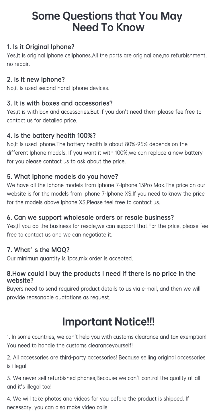Image resolution: width=215 pixels, height=418 pixels.
Task: Click the Iphone 7 to 13Pro Max answer
Action: pos(106,194)
